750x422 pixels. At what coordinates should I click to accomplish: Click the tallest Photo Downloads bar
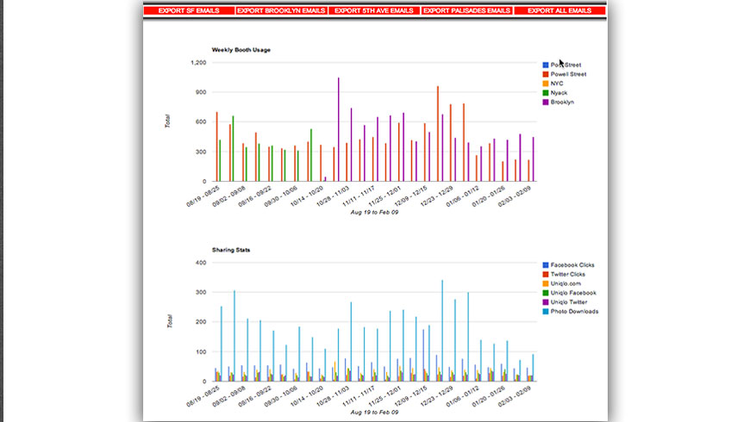click(442, 331)
